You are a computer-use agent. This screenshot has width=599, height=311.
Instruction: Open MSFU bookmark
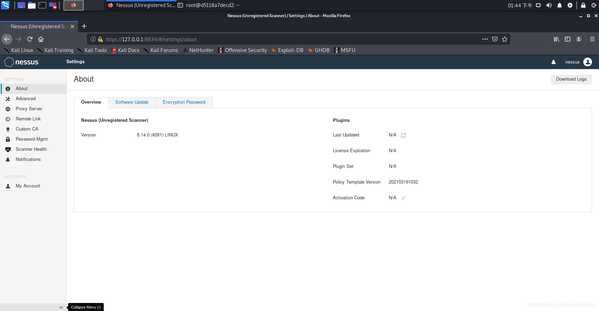click(344, 50)
